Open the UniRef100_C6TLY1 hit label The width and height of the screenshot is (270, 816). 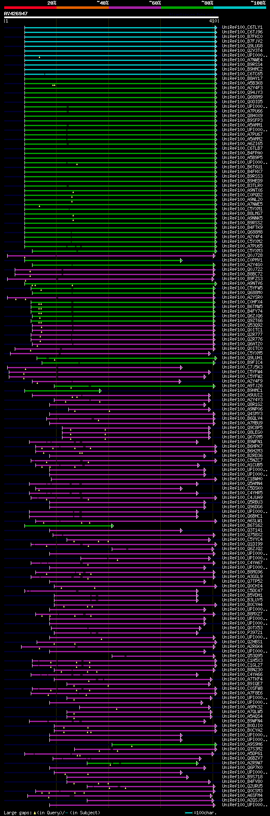pos(242,27)
